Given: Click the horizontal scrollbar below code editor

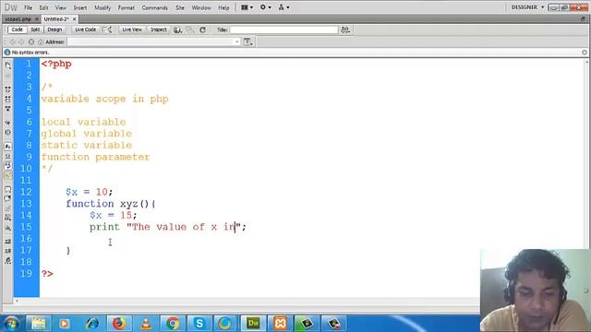Looking at the screenshot, I should click(248, 301).
